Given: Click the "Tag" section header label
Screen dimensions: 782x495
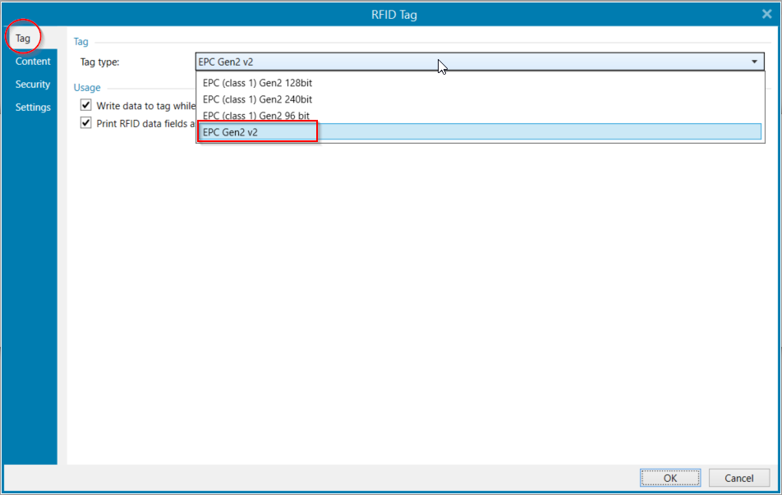Looking at the screenshot, I should pyautogui.click(x=80, y=41).
